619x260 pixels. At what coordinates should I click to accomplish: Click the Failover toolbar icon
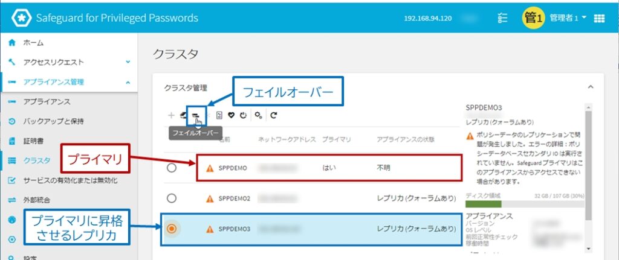tap(196, 115)
